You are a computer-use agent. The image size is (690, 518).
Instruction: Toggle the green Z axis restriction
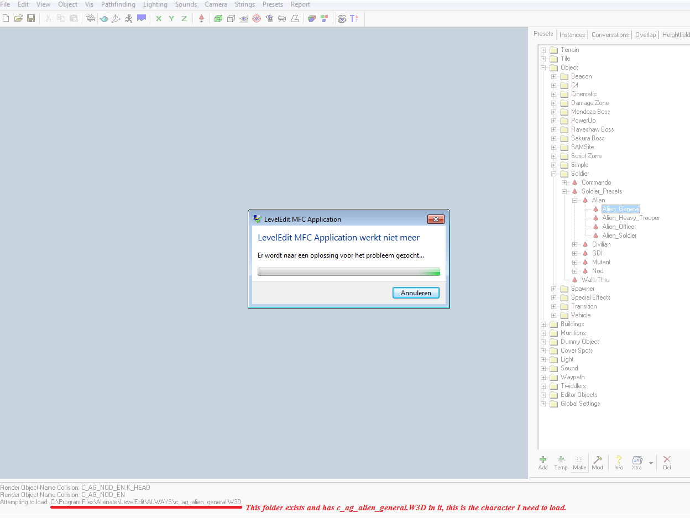coord(184,19)
